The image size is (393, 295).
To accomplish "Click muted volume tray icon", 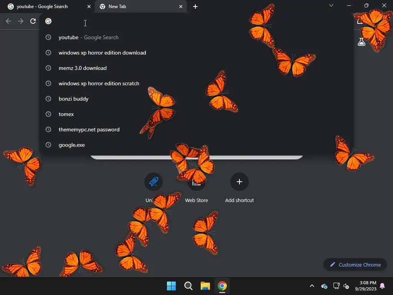I will click(346, 286).
